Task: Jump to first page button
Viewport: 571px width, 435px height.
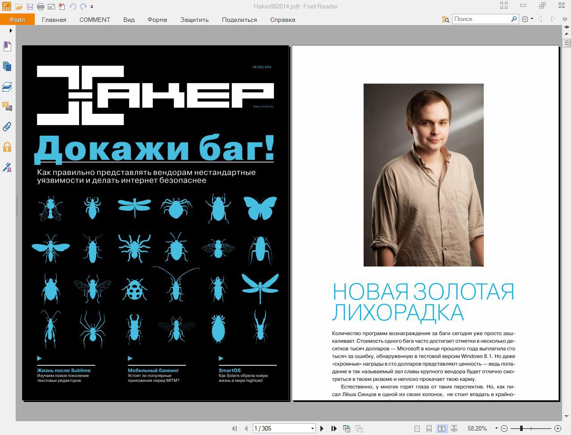Action: pyautogui.click(x=234, y=428)
